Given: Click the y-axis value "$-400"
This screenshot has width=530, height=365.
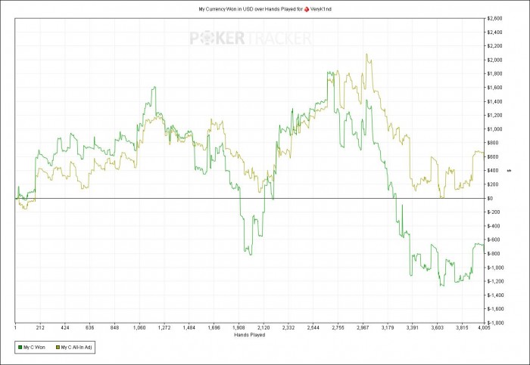Looking at the screenshot, I should [x=494, y=226].
